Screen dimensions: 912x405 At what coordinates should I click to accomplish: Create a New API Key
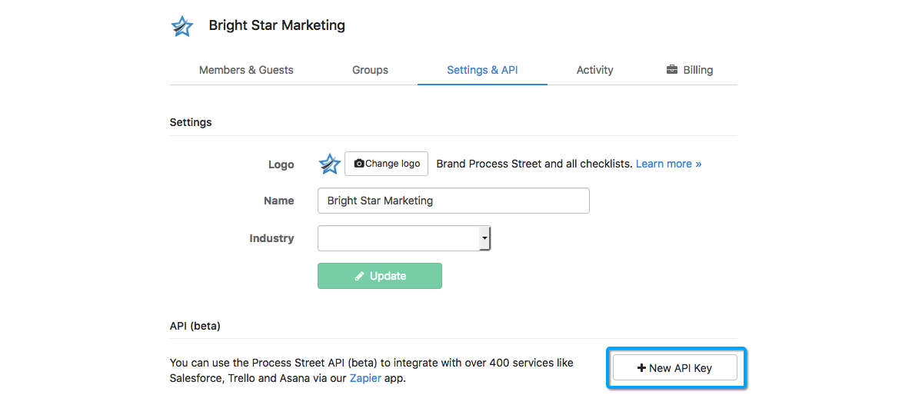675,368
